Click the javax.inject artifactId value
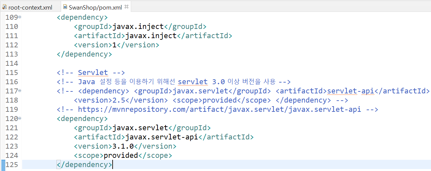This screenshot has height=171, width=431. [151, 36]
